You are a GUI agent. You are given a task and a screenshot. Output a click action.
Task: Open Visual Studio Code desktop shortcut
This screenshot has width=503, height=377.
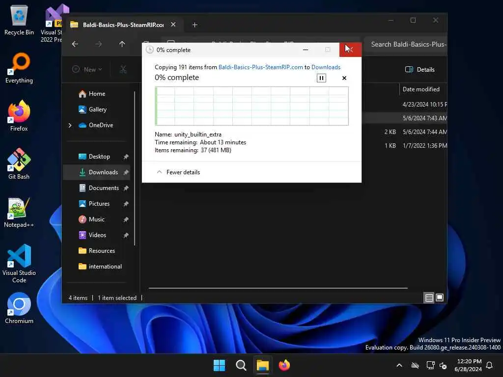[x=19, y=264]
